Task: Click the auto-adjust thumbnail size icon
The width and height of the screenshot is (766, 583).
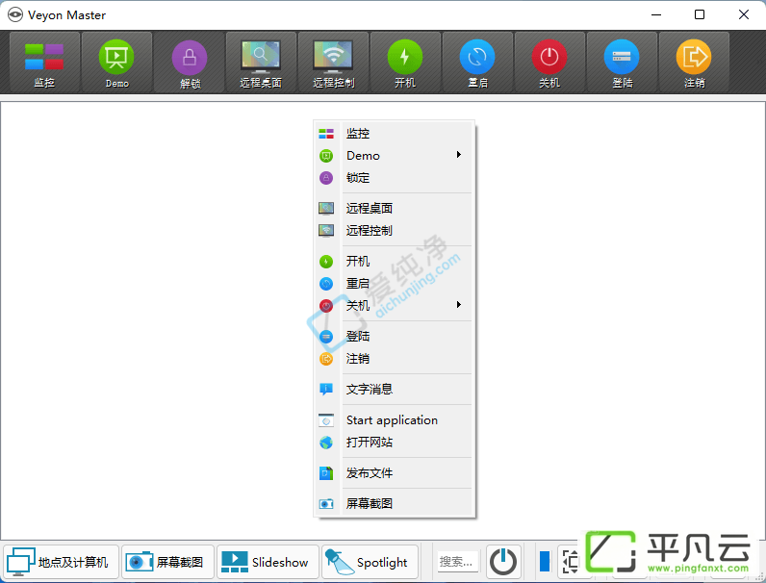Action: pyautogui.click(x=570, y=562)
